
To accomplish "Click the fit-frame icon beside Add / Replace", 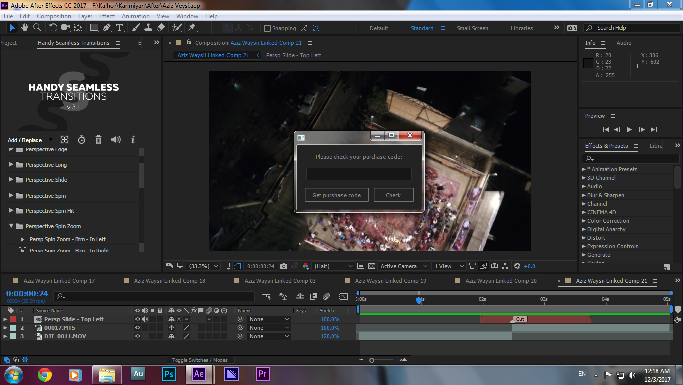I will [64, 140].
